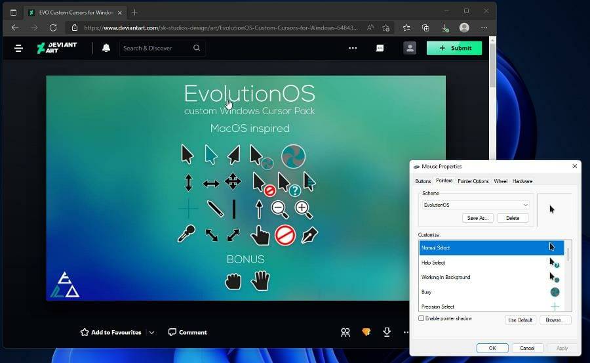The width and height of the screenshot is (590, 363).
Task: Click the orange diamond badge icon
Action: click(366, 332)
